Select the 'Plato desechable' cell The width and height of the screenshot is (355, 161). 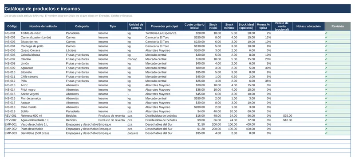coord(43,129)
